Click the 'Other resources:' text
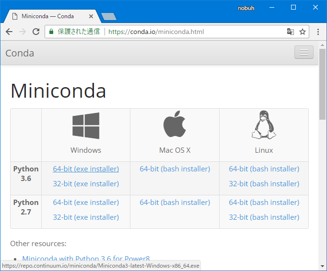The image size is (327, 271). (x=38, y=244)
